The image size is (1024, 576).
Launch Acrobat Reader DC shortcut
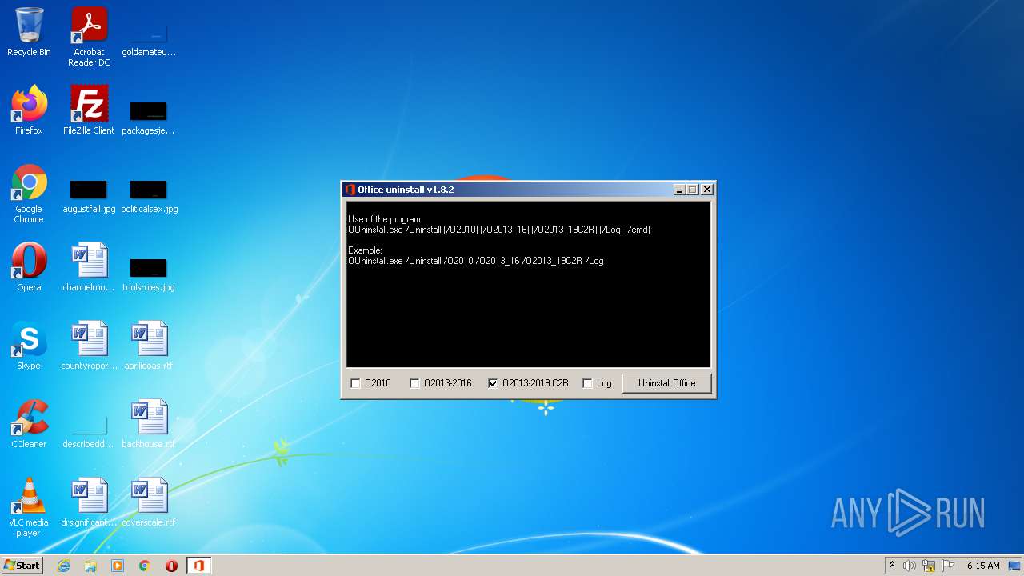(x=89, y=37)
